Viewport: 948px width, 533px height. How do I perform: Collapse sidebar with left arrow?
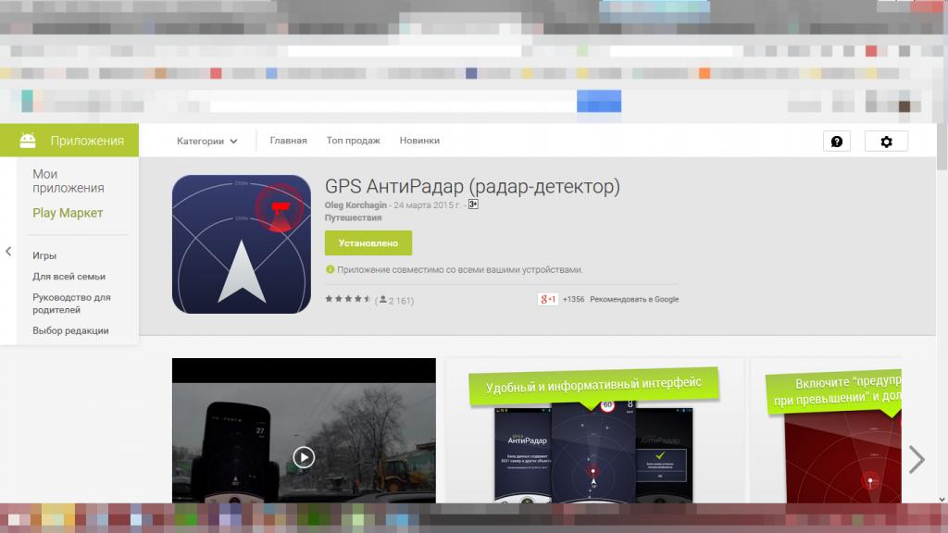pos(8,252)
